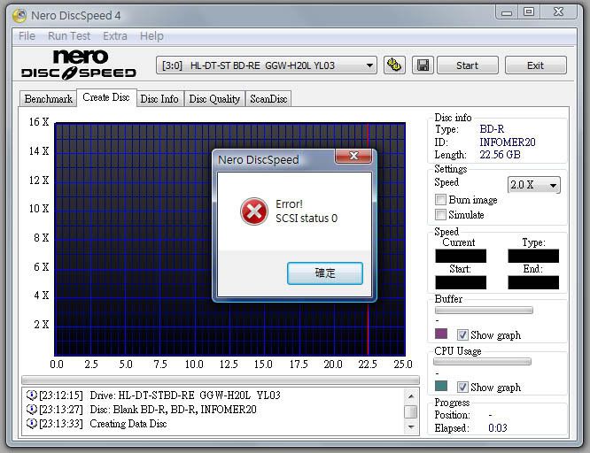Click the 'Creating Data Disc' log entry
The height and width of the screenshot is (453, 590).
[128, 424]
